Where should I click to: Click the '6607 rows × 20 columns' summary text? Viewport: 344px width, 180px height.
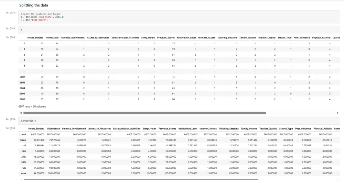32,106
